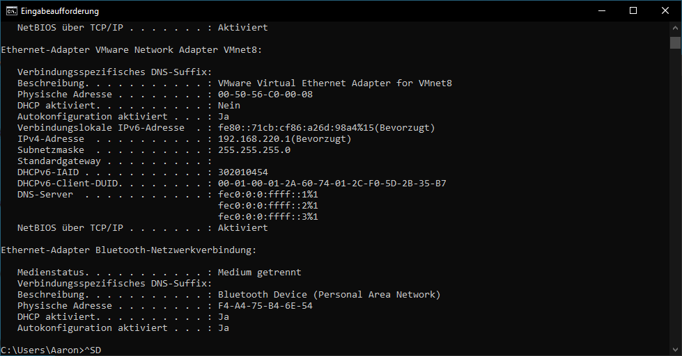Minimize the Eingabeaufforderung window
Viewport: 682px width, 356px height.
tap(602, 11)
